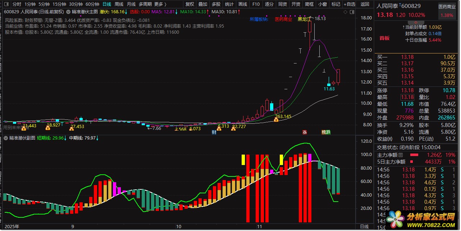Select the 月线 monthly period

click(131, 4)
